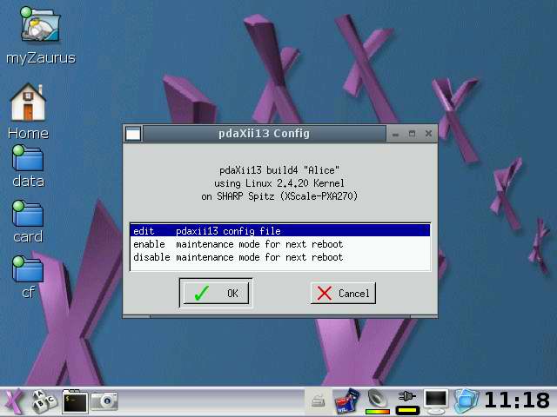This screenshot has width=557, height=417.
Task: Click the monitor display tray icon
Action: [436, 400]
